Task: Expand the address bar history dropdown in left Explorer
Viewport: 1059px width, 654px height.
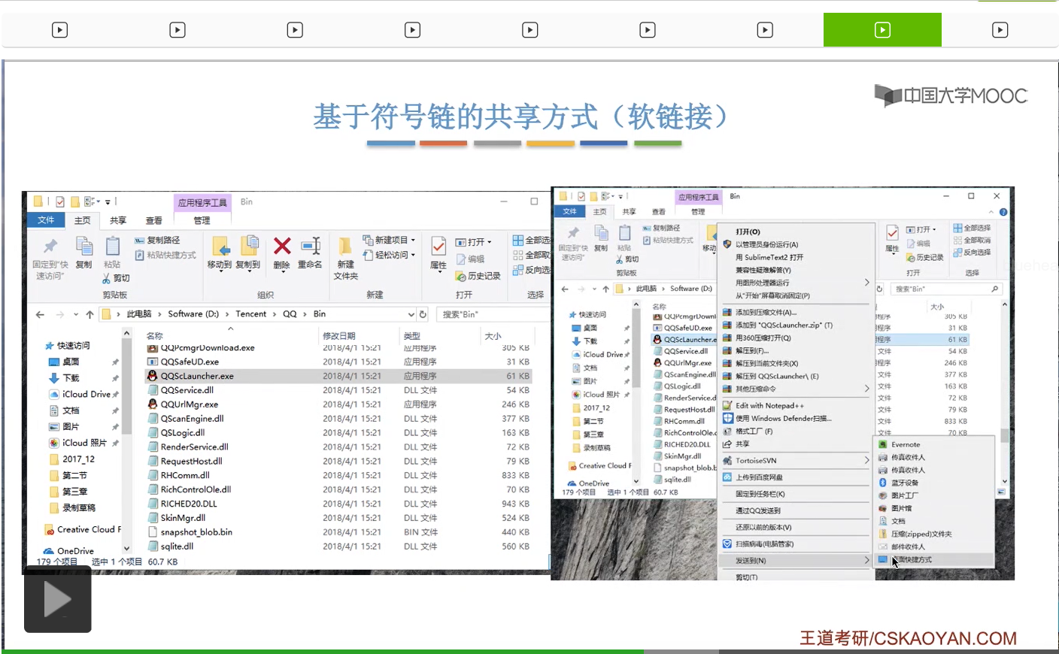Action: coord(411,314)
